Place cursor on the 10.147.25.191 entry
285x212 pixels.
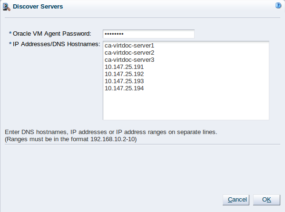(x=124, y=67)
